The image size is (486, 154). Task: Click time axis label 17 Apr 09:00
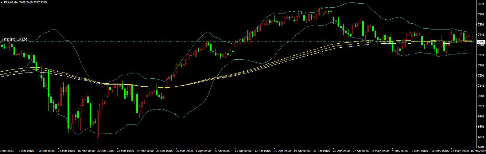[282, 151]
